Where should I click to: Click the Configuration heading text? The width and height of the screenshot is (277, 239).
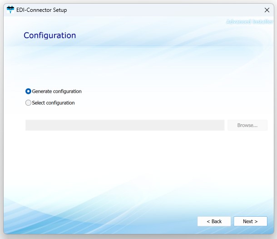pos(50,36)
